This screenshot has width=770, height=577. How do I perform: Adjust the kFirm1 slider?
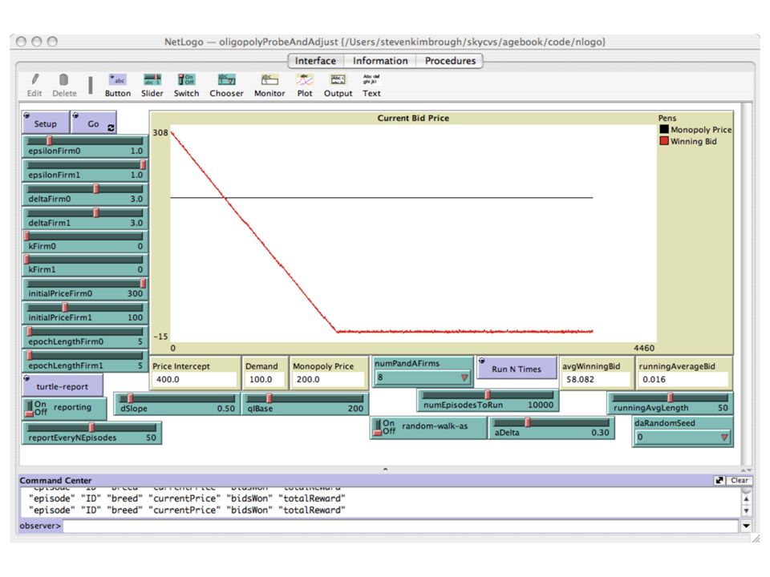pyautogui.click(x=85, y=265)
